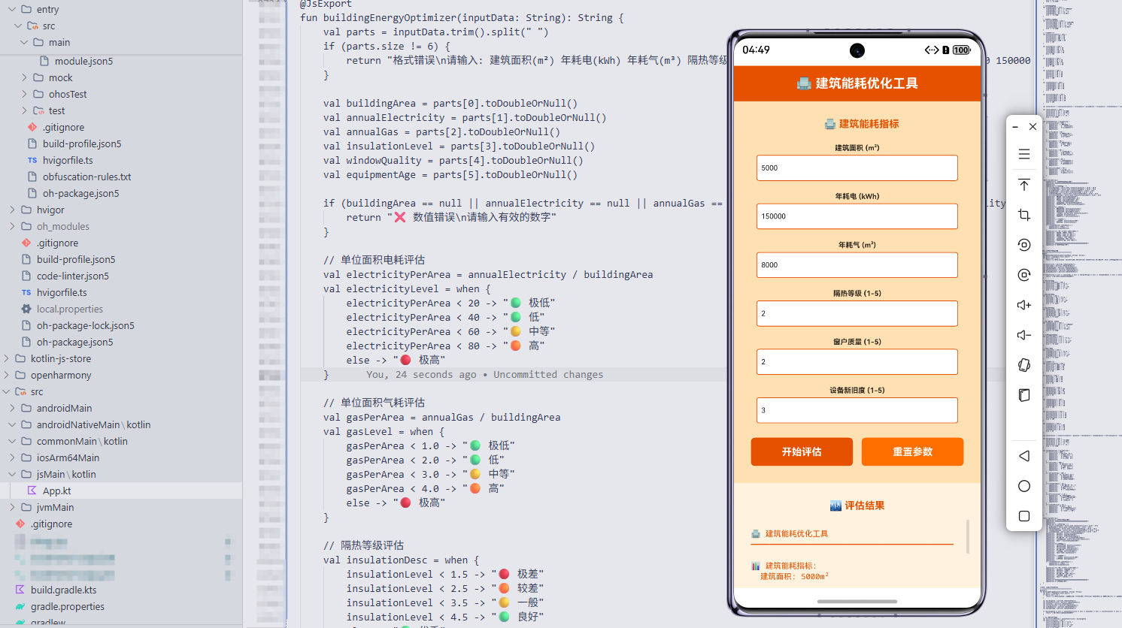Click code-linter.json5 file icon
The image size is (1122, 628).
click(26, 276)
